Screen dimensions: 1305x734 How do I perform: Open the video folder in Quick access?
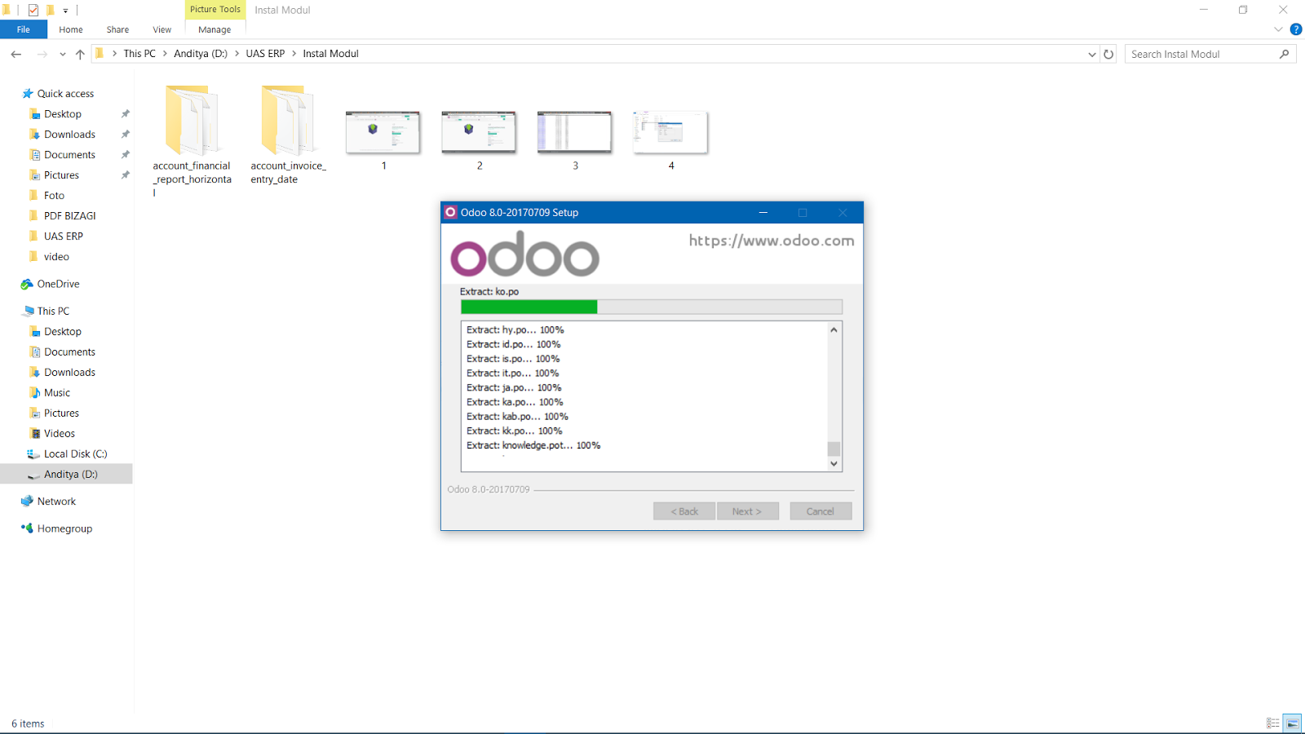[x=56, y=257]
